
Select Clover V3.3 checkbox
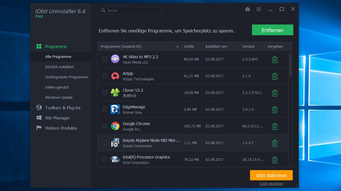(105, 93)
